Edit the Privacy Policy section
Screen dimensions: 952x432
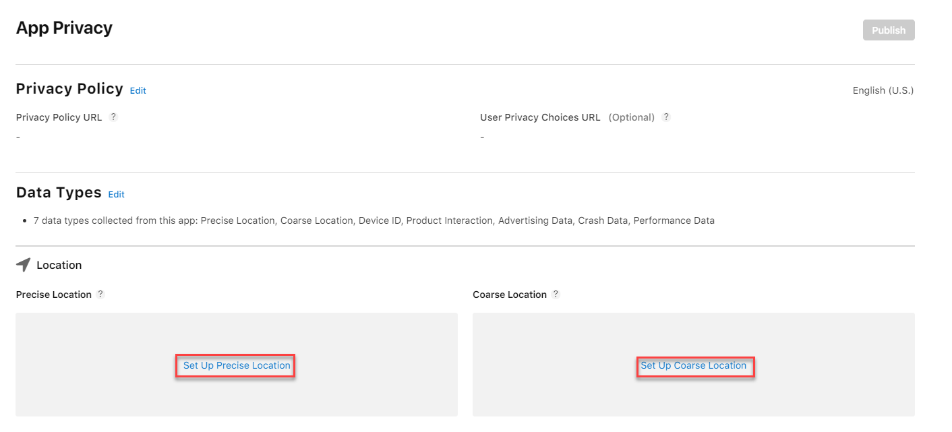click(x=138, y=90)
